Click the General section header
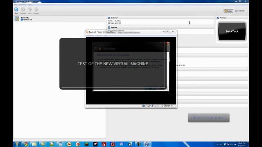The width and height of the screenshot is (262, 147). tap(160, 18)
